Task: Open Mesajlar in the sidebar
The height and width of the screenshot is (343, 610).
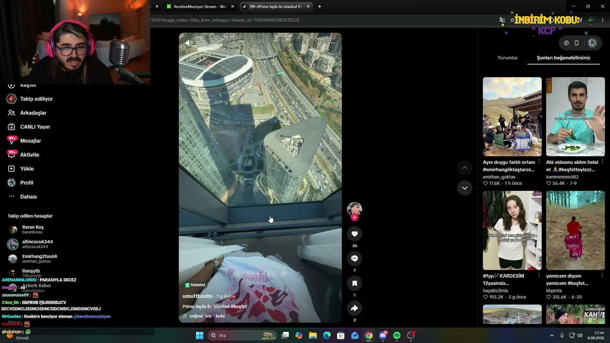Action: 30,141
